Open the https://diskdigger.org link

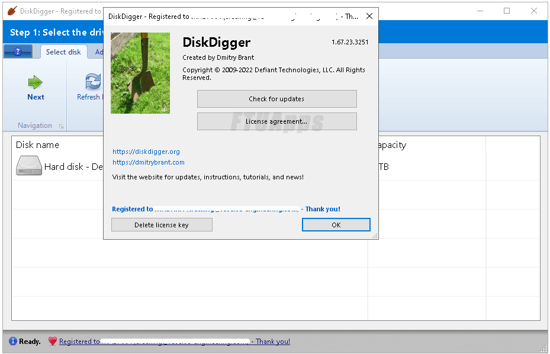(x=146, y=152)
